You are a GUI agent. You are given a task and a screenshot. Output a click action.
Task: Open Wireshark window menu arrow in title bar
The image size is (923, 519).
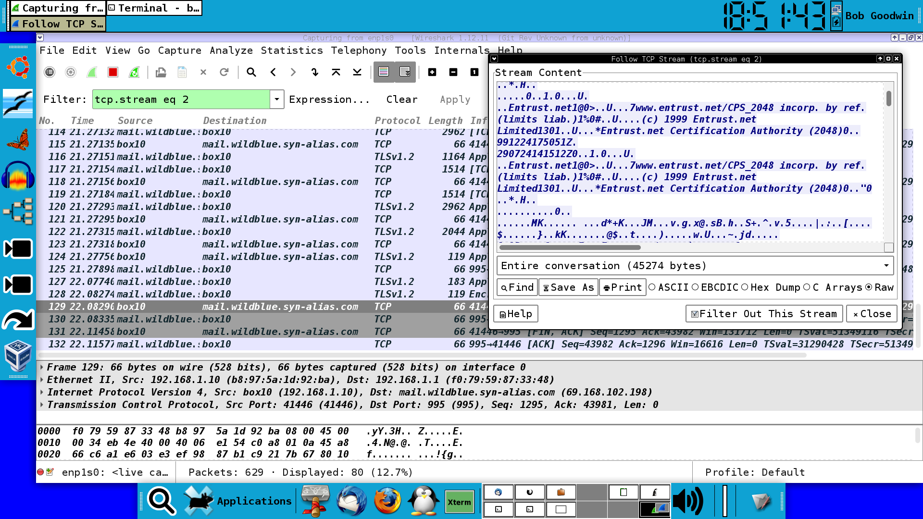tap(40, 37)
